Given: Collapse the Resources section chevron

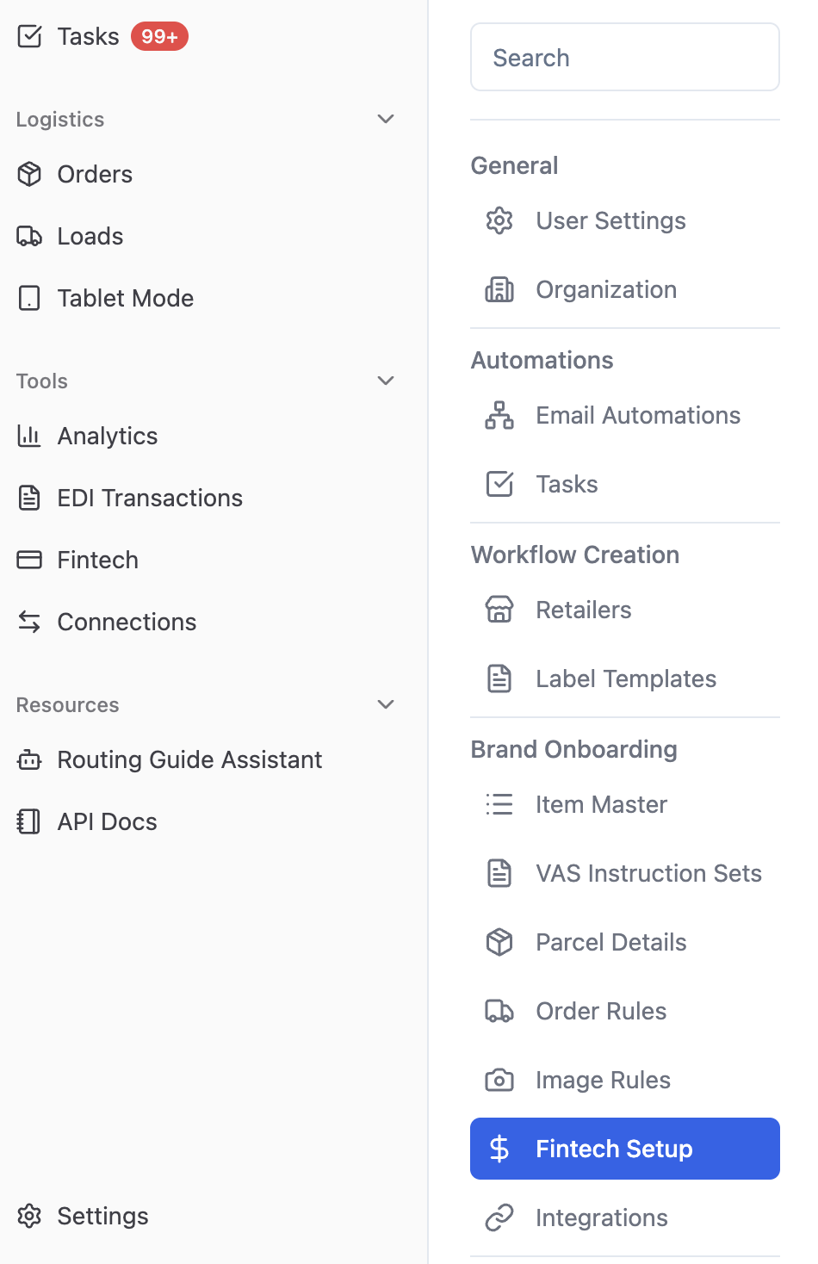Looking at the screenshot, I should tap(386, 704).
